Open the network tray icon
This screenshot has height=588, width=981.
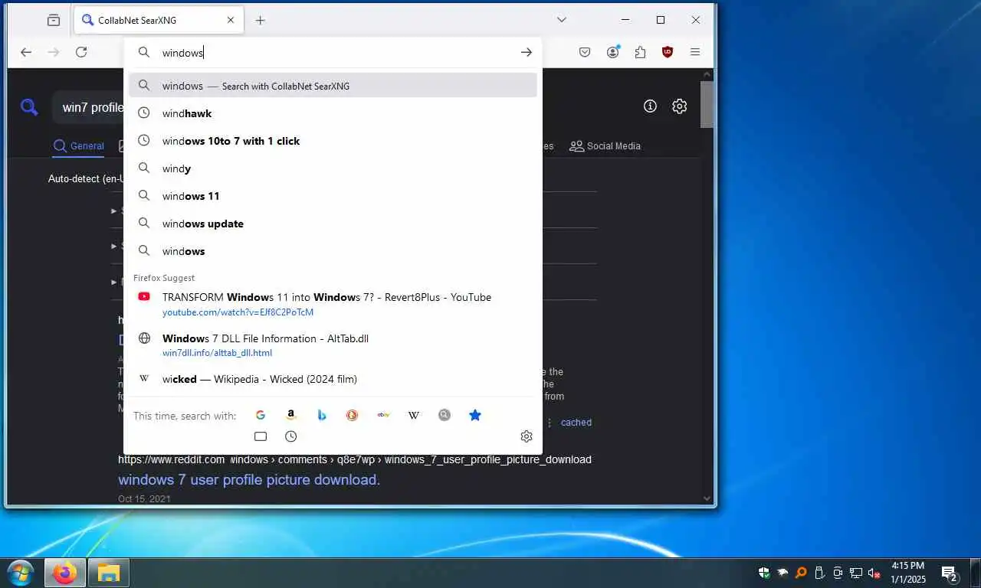point(856,573)
